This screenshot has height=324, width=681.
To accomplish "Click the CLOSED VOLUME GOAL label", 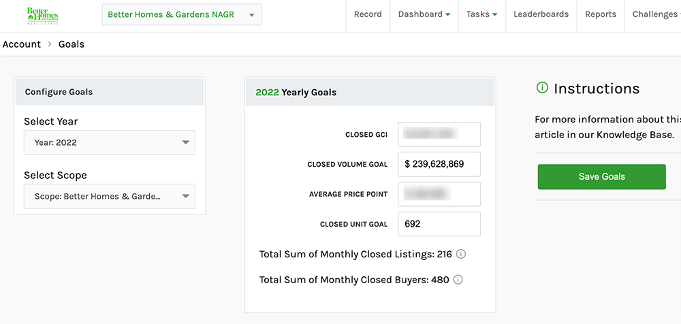I will click(347, 165).
